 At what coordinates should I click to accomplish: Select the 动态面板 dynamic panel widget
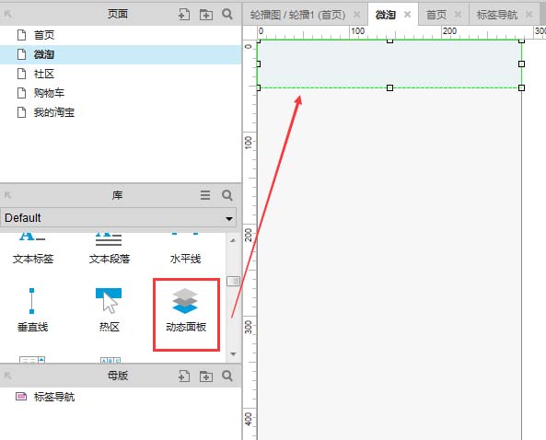coord(186,310)
